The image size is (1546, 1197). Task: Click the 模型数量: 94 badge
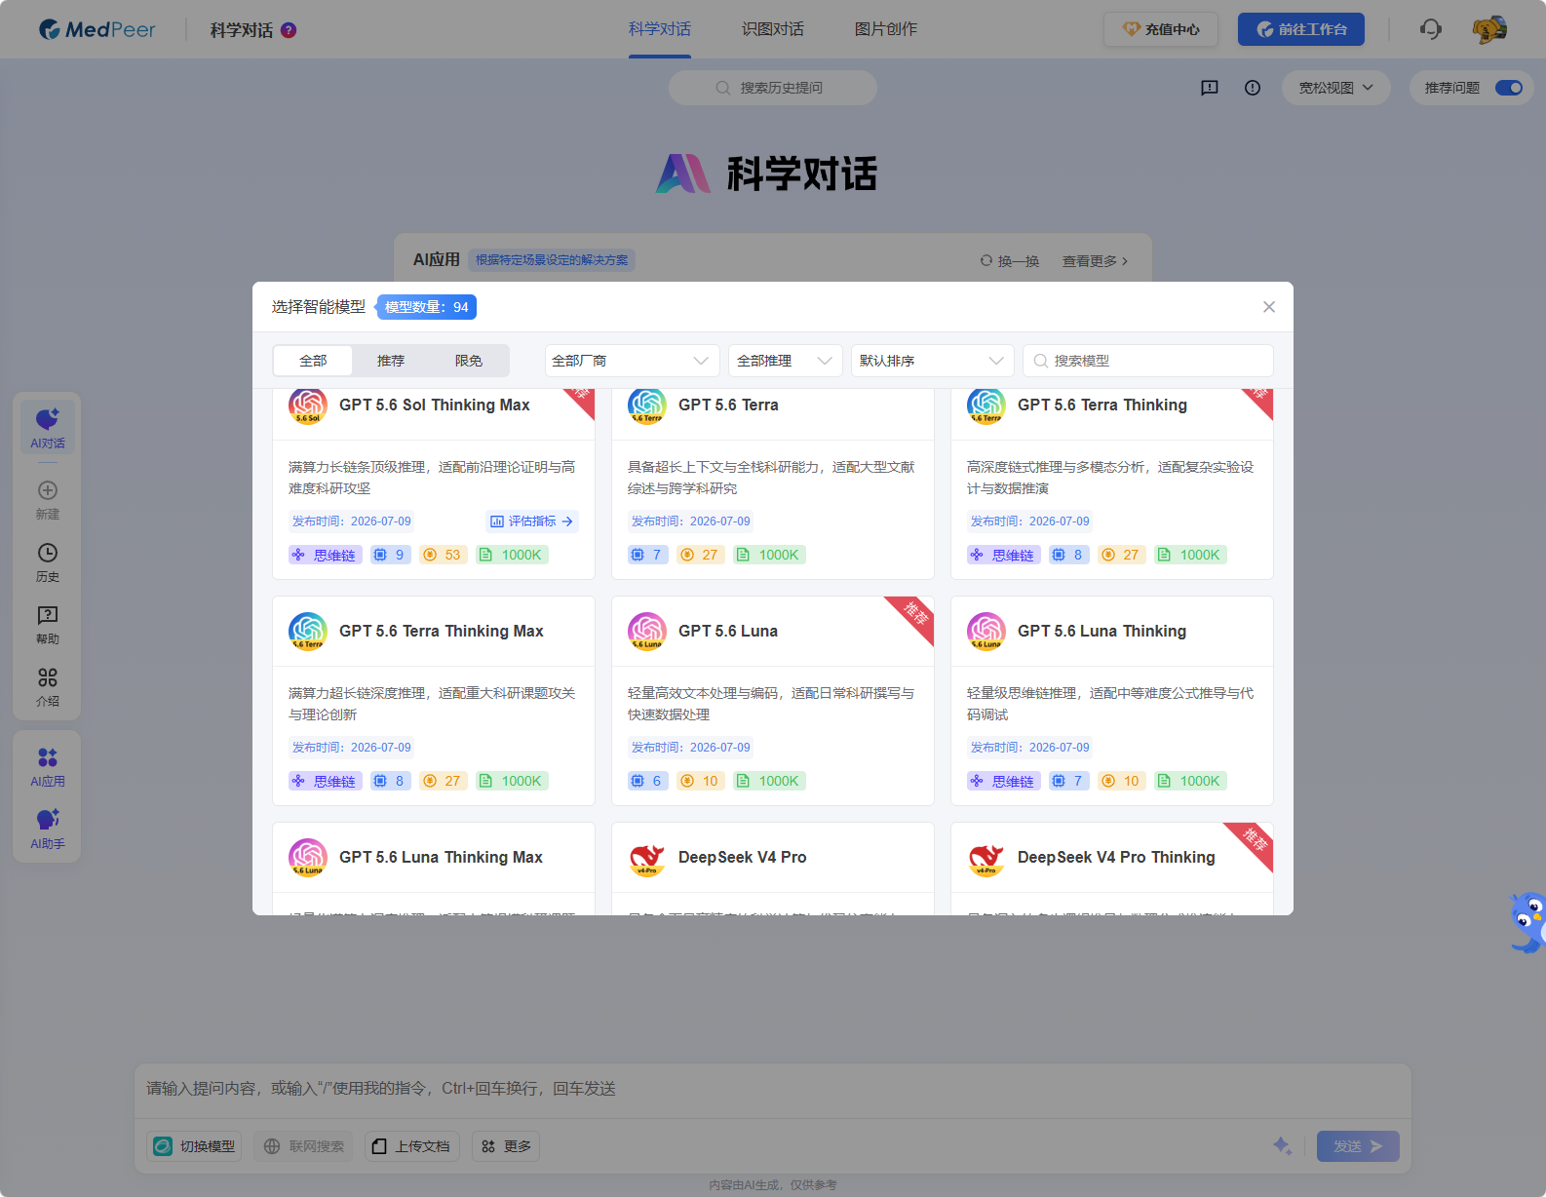[427, 307]
